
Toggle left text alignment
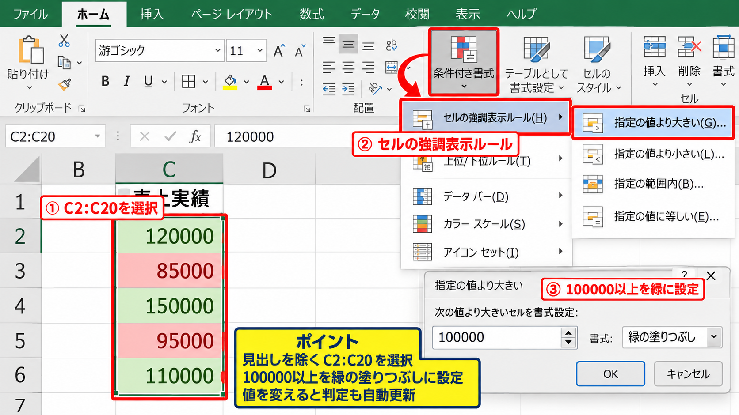[x=328, y=67]
